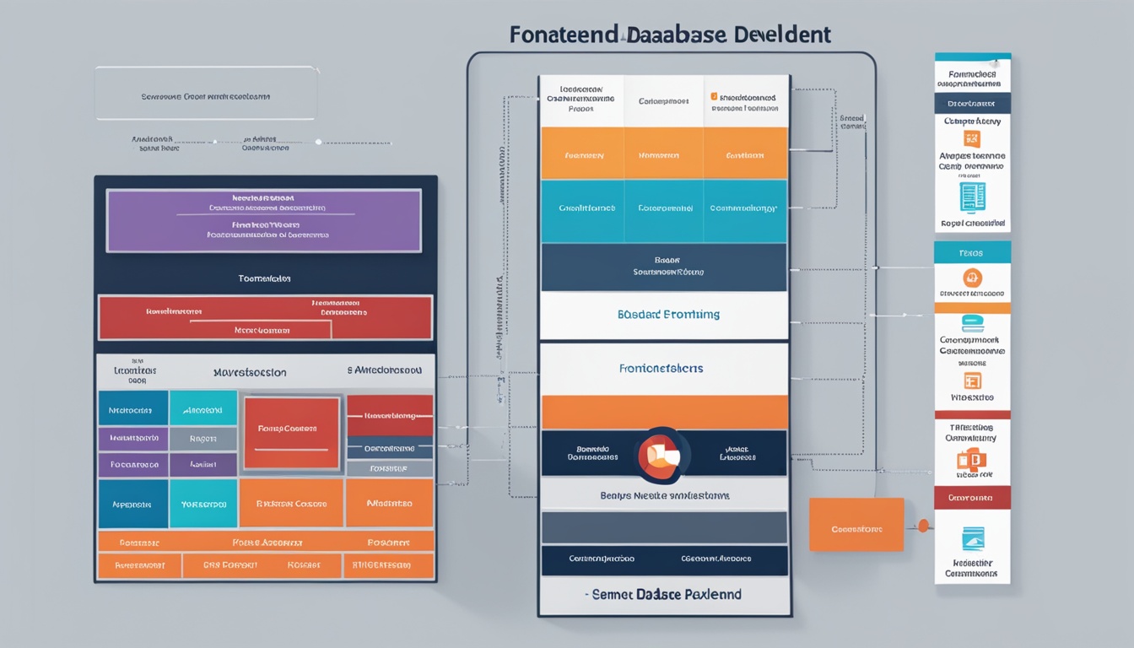
Task: Switch to the teal Texos tab header
Action: tap(970, 252)
